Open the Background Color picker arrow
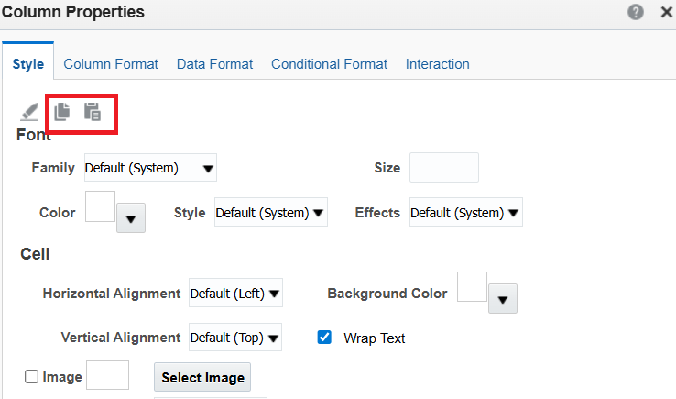676x399 pixels. click(502, 299)
